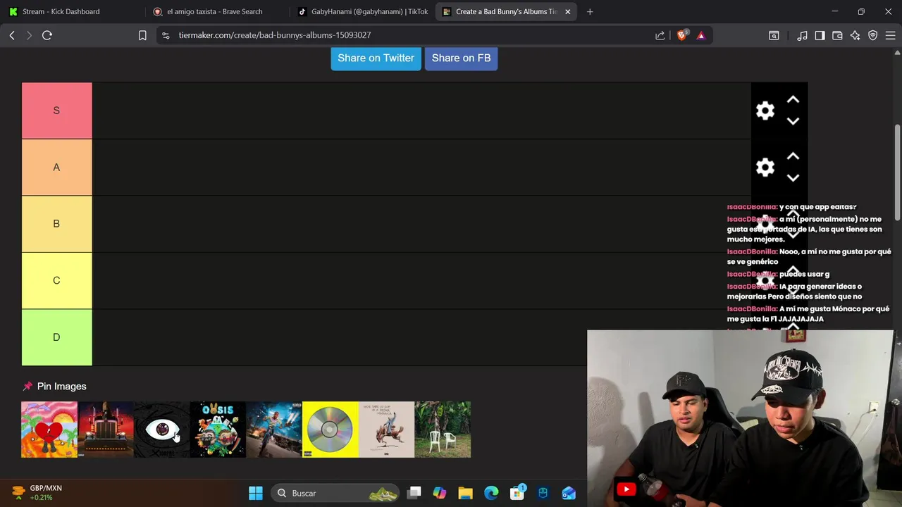The width and height of the screenshot is (902, 507).
Task: Share the tier list on Twitter
Action: pyautogui.click(x=376, y=58)
